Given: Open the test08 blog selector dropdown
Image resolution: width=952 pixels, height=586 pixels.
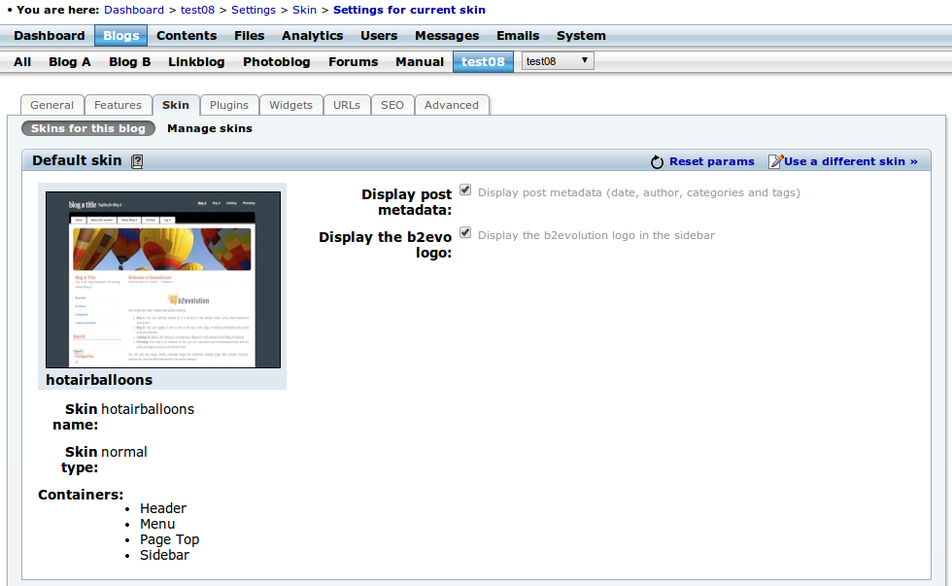Looking at the screenshot, I should [x=558, y=61].
